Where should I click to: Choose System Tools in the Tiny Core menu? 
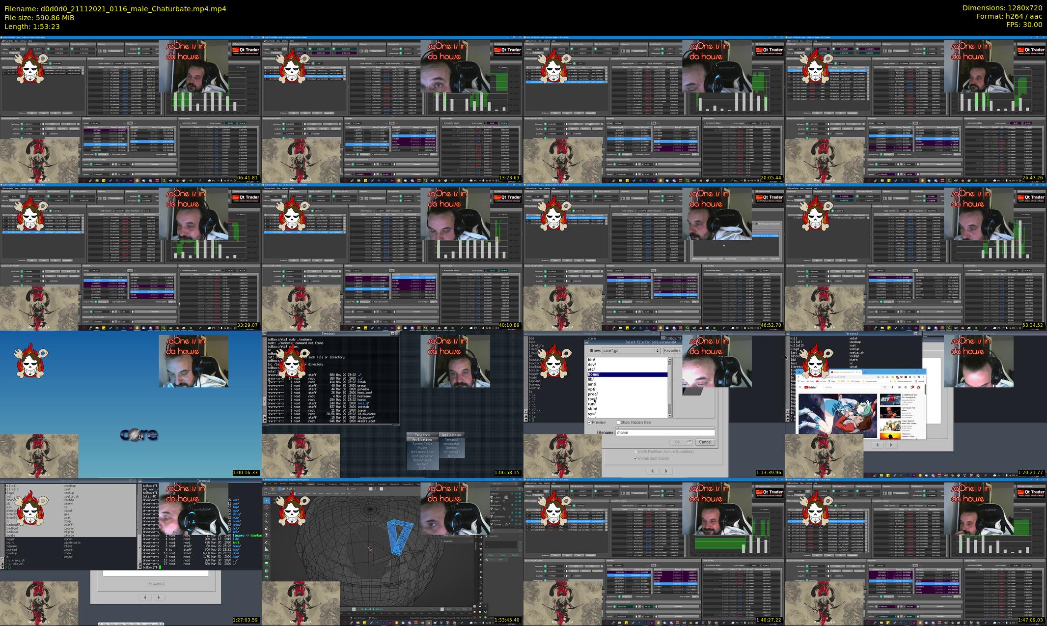point(422,444)
